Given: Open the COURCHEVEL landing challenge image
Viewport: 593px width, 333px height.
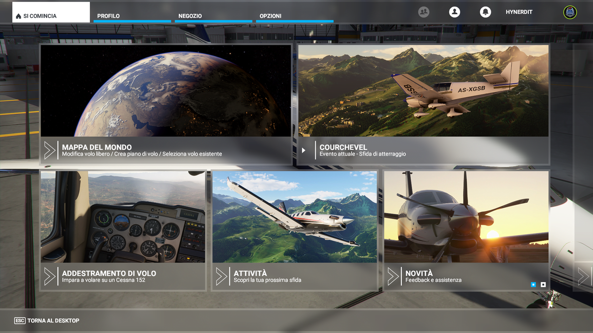Looking at the screenshot, I should [424, 91].
